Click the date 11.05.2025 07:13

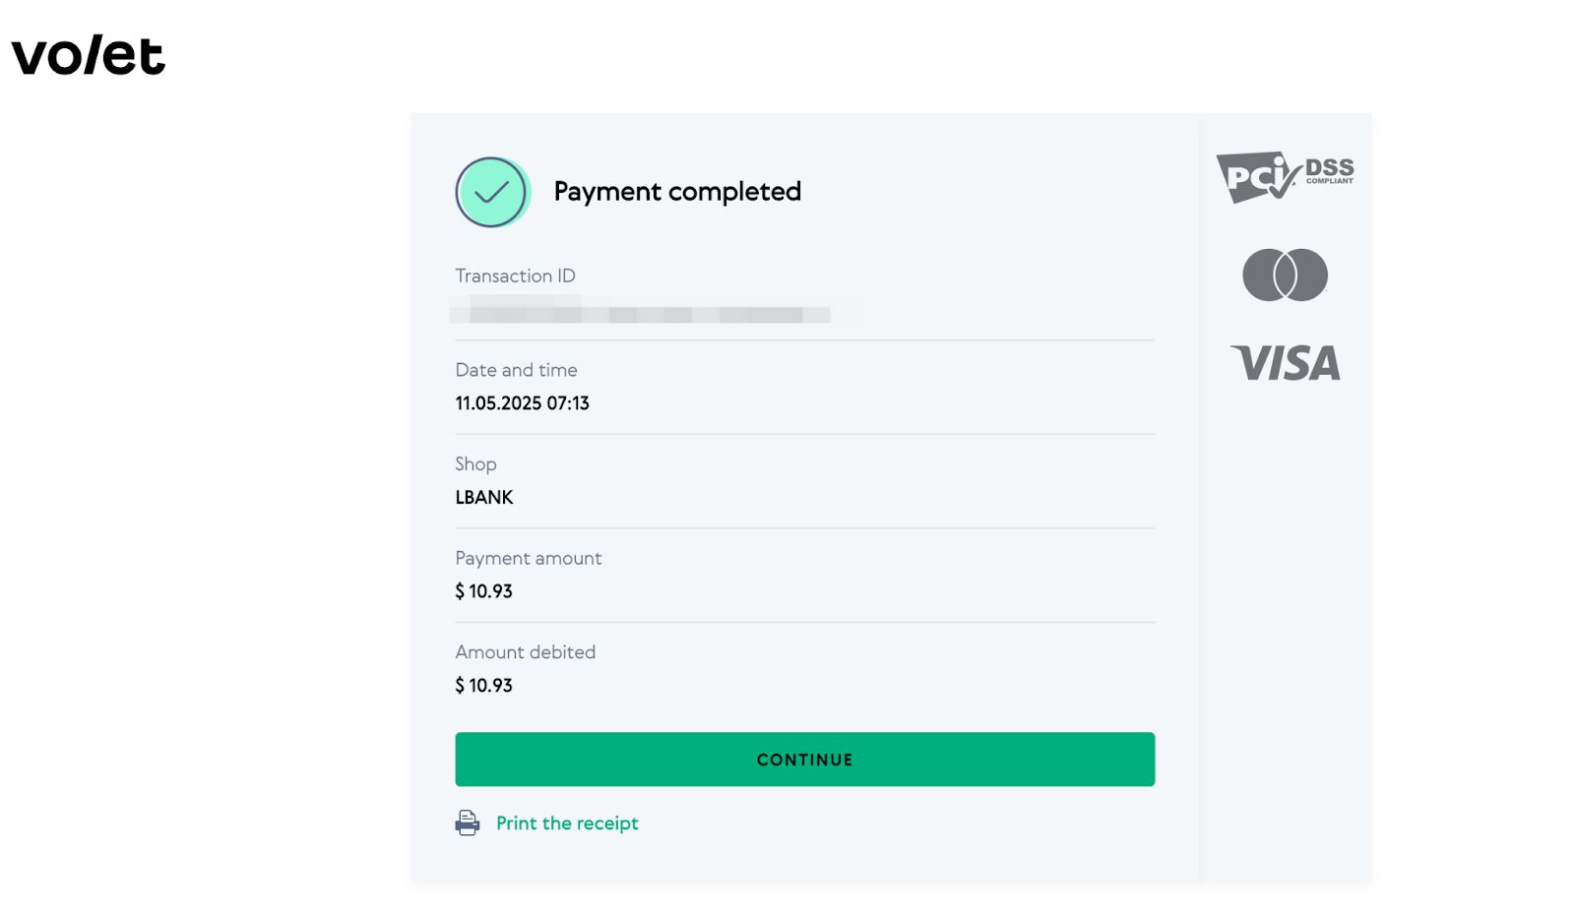click(522, 403)
